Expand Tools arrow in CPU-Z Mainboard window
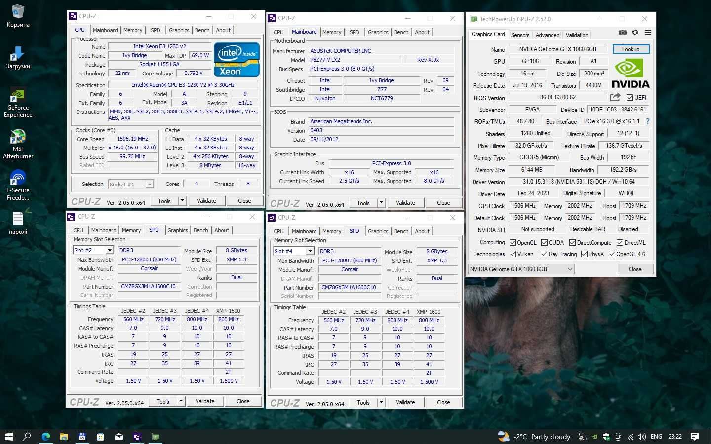The width and height of the screenshot is (711, 444). pos(381,203)
